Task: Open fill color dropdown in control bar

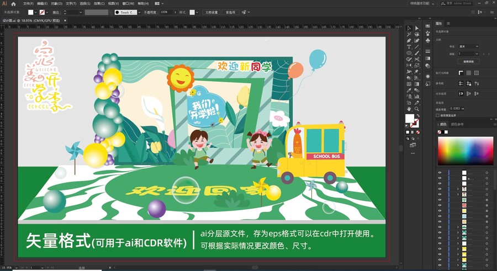Action: coord(35,12)
